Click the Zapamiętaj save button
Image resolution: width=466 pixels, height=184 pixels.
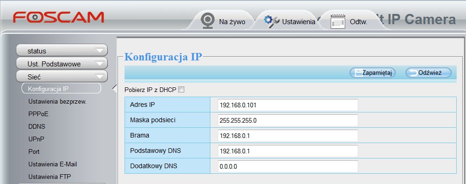point(373,73)
